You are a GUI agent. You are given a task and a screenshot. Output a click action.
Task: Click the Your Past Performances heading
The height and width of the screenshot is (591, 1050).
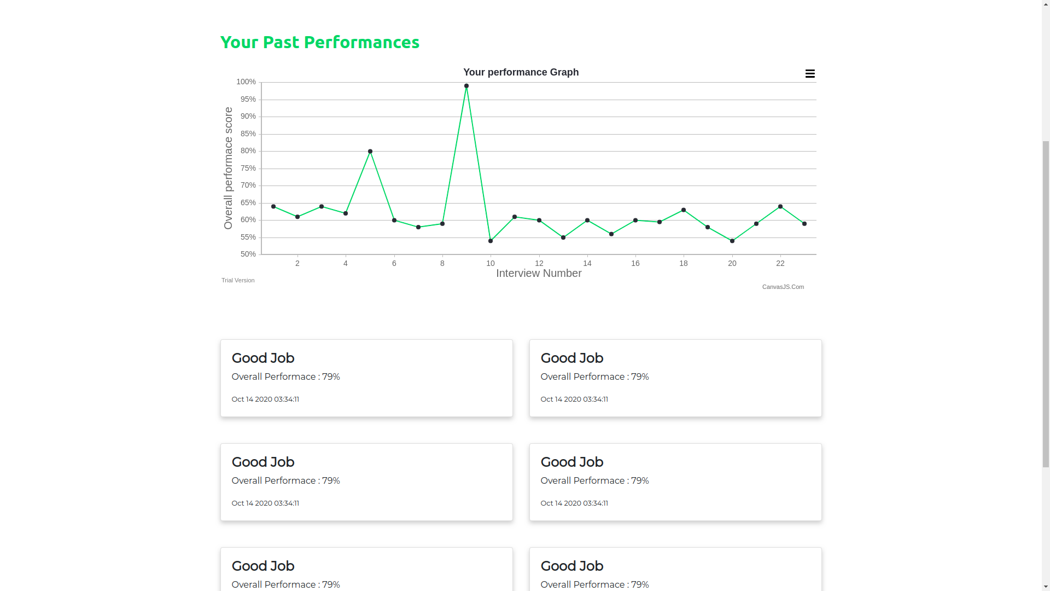click(320, 42)
